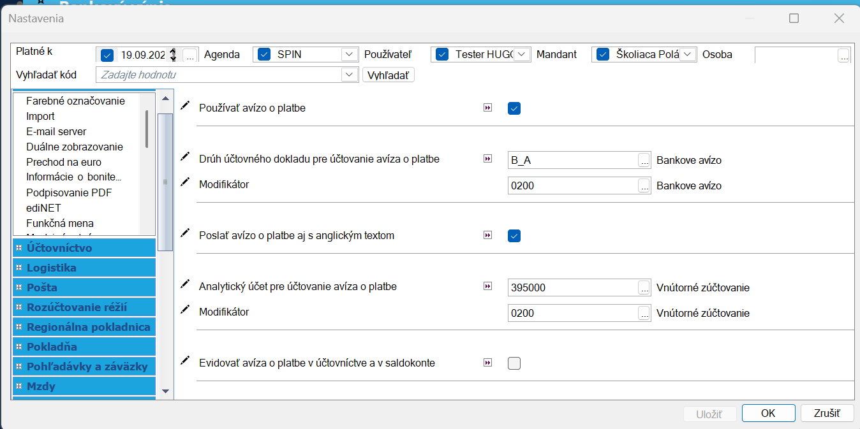Click the Vyhľadať kód input field

220,75
